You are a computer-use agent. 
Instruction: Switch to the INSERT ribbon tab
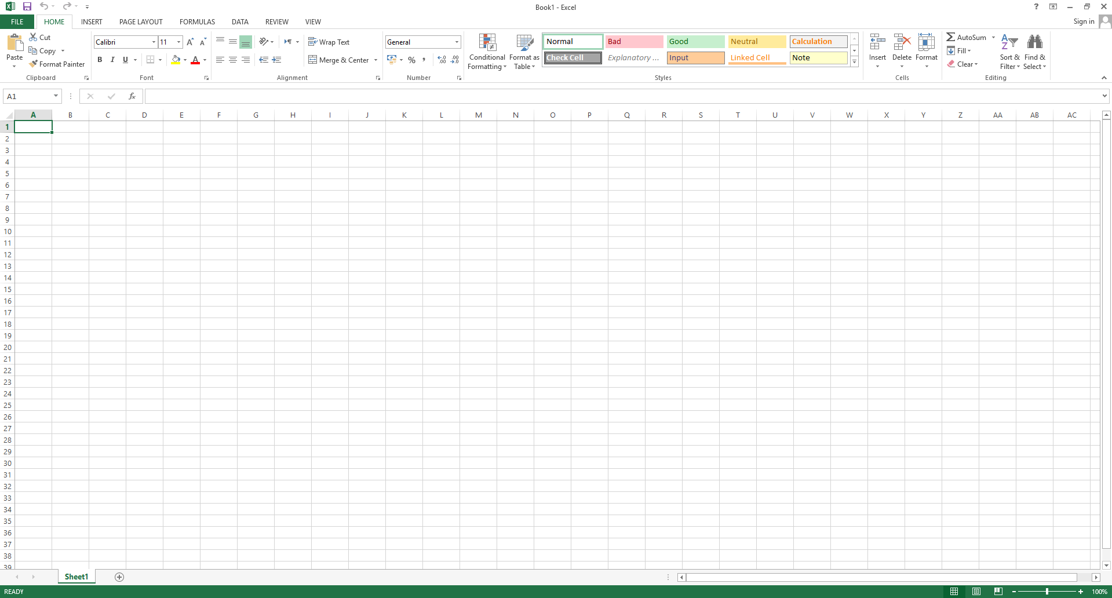tap(92, 22)
